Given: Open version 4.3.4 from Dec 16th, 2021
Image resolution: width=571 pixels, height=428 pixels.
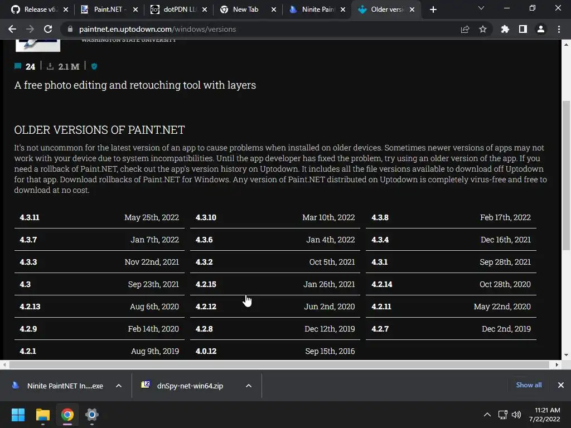Looking at the screenshot, I should (451, 240).
